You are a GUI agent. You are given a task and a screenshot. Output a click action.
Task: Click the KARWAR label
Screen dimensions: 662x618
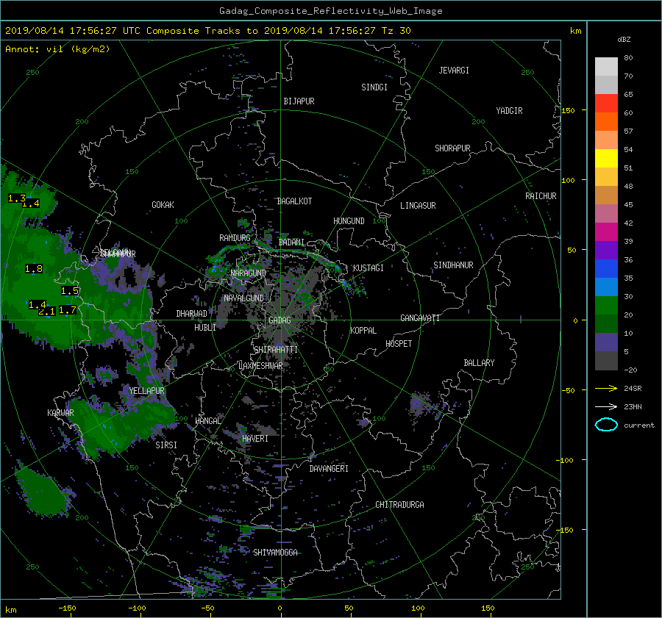pos(60,412)
